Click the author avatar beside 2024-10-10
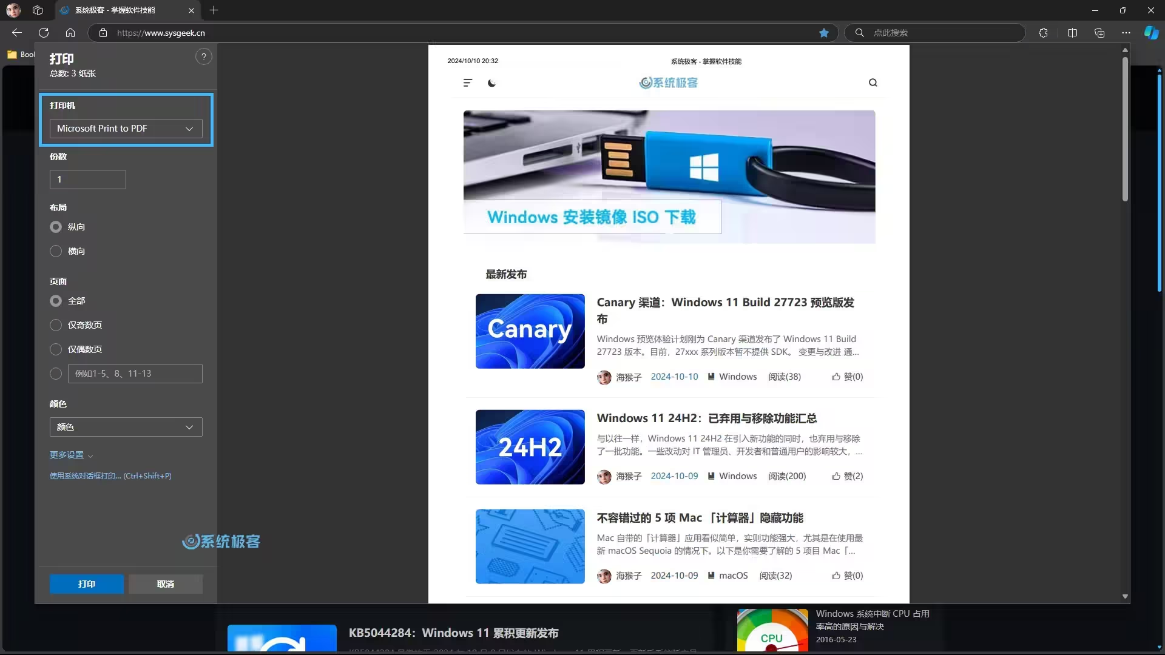Screen dimensions: 1165x655 604,377
